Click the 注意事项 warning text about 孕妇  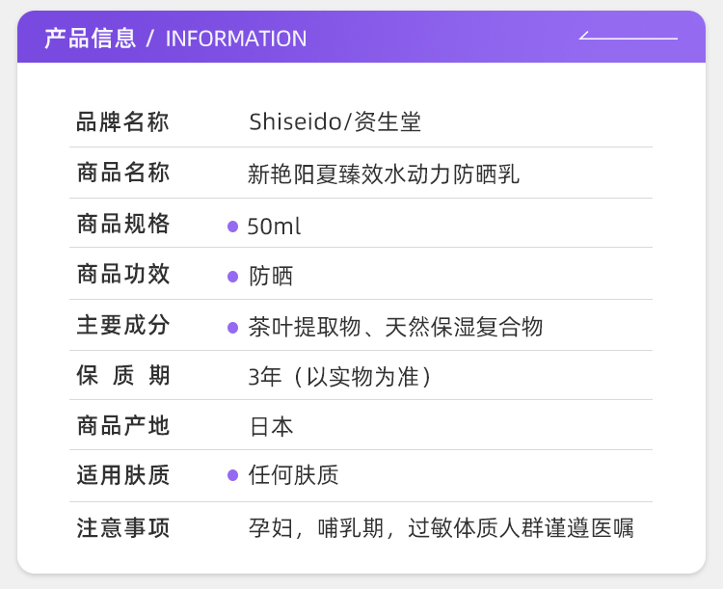[441, 528]
